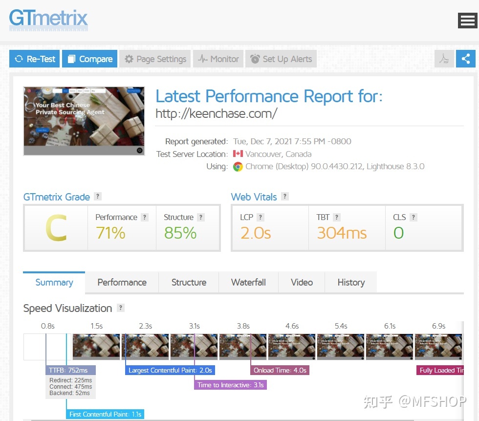Click the PDF download icon
Viewport: 479px width, 421px height.
444,59
